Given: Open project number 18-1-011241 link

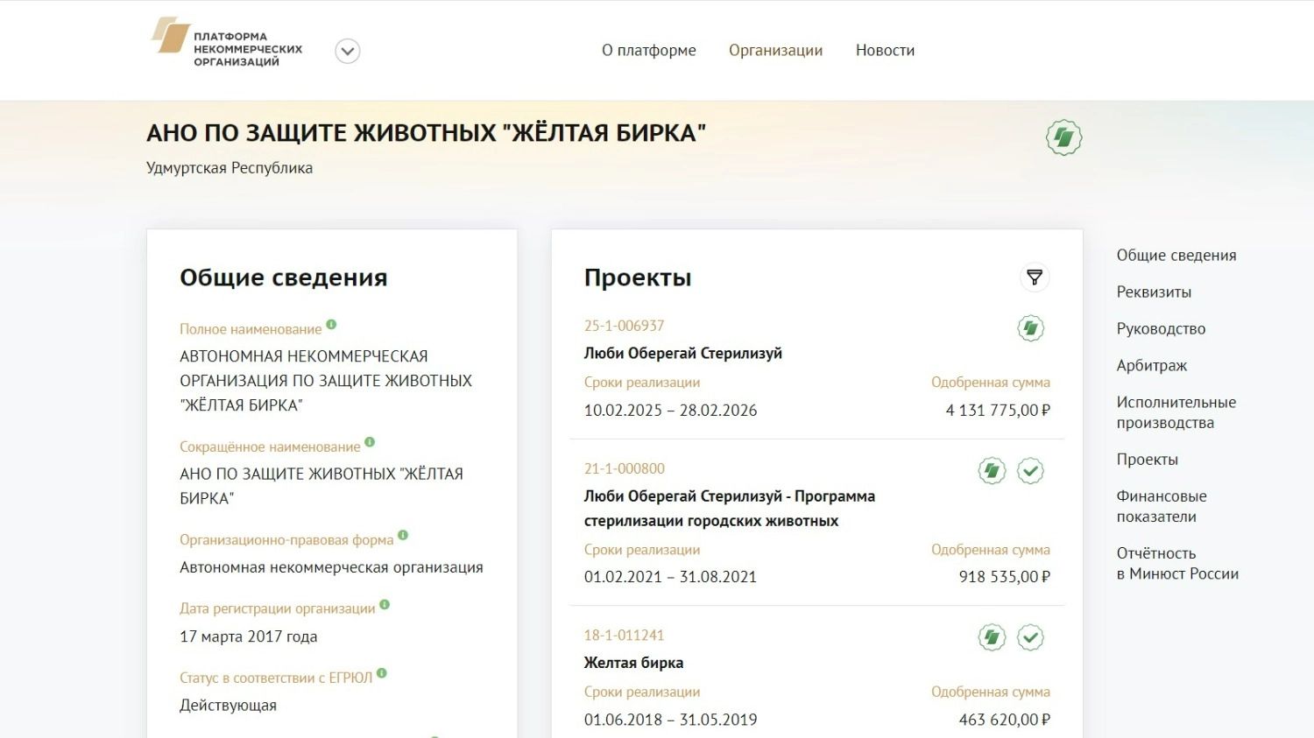Looking at the screenshot, I should point(625,635).
